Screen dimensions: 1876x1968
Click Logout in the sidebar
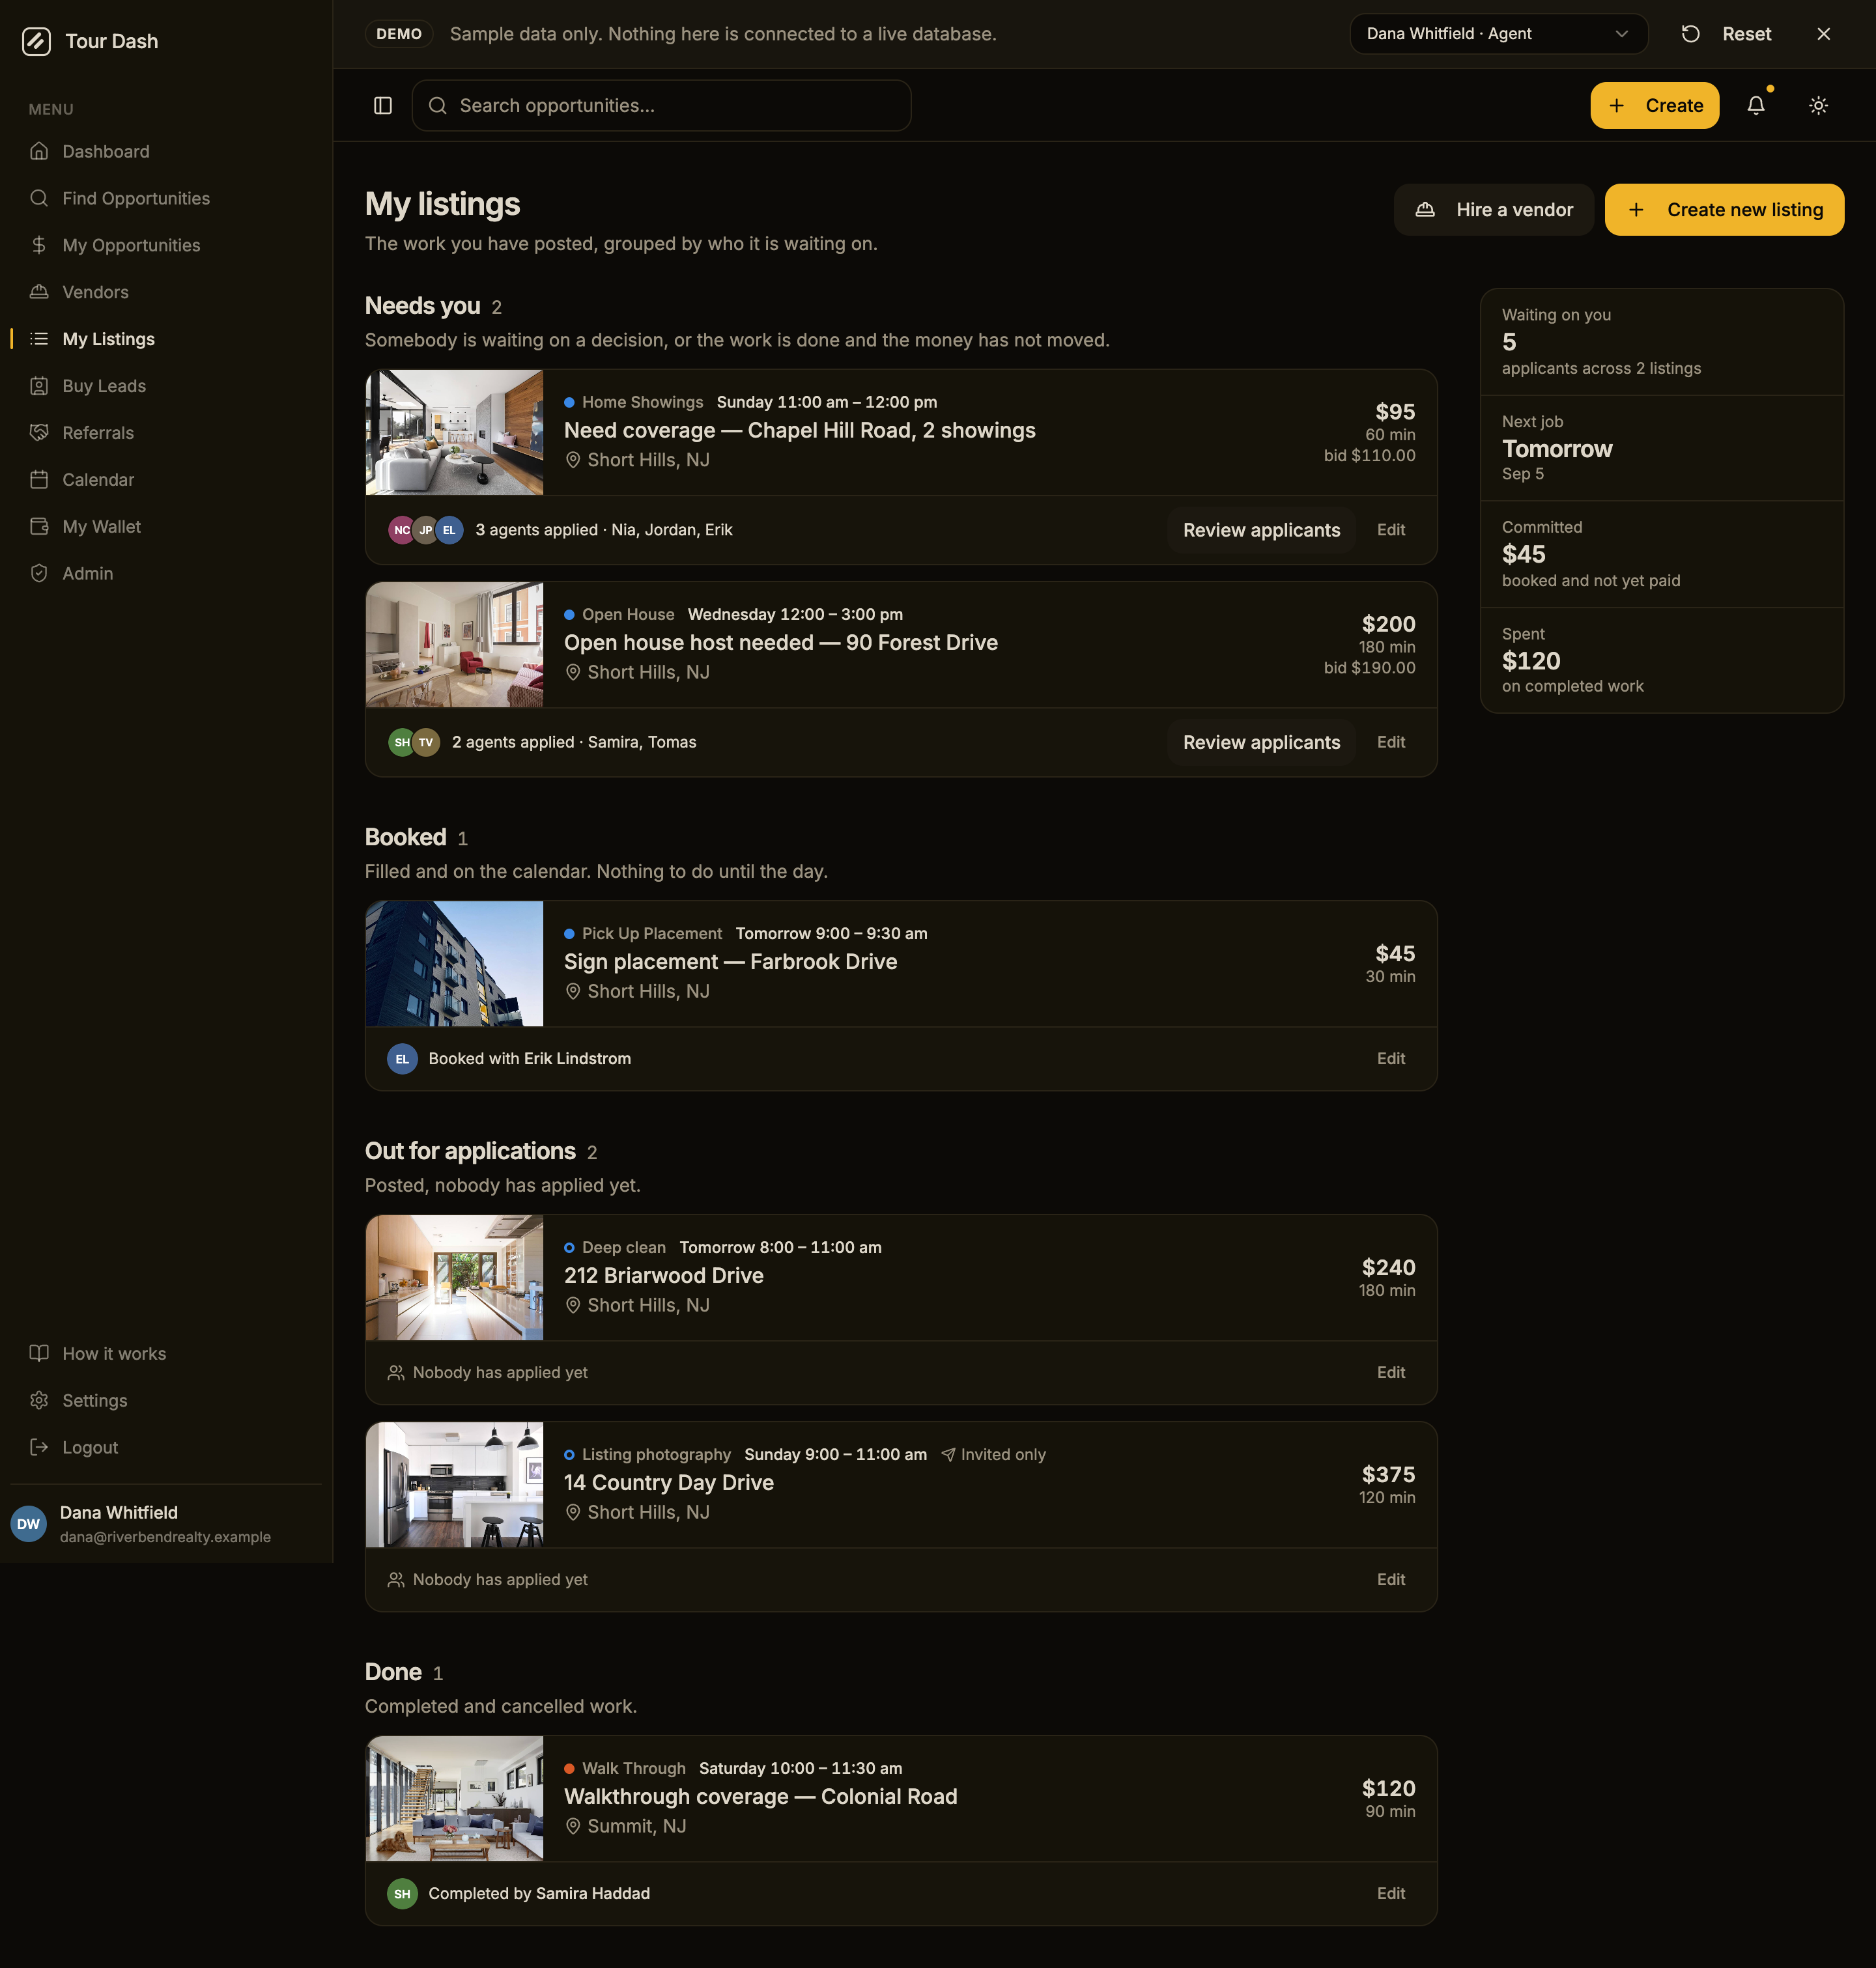click(x=166, y=1448)
